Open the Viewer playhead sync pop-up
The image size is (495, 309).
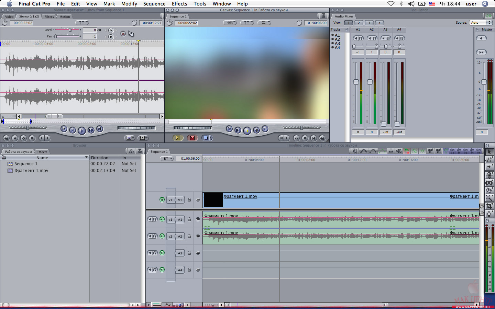click(82, 23)
